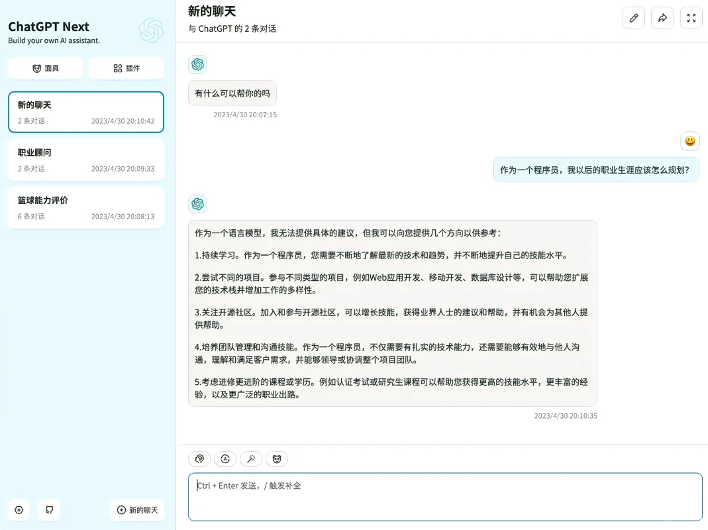Open the Plugins (插件) page
Image resolution: width=708 pixels, height=530 pixels.
(126, 68)
